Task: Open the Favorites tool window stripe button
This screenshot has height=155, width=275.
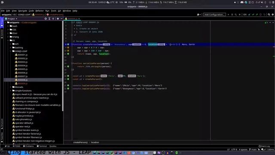Action: (2, 137)
